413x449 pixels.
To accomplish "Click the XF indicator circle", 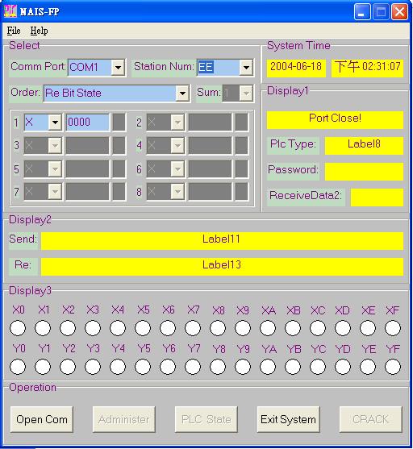I will pyautogui.click(x=393, y=328).
